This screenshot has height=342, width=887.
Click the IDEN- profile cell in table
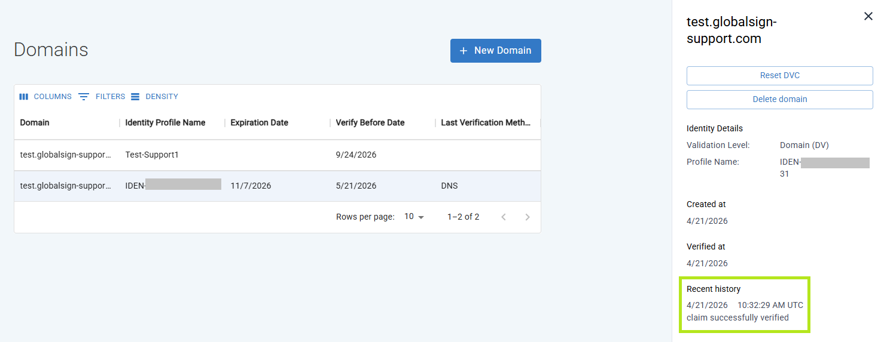172,186
